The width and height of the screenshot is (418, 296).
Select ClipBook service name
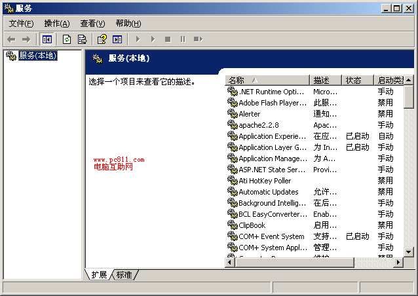click(x=252, y=225)
